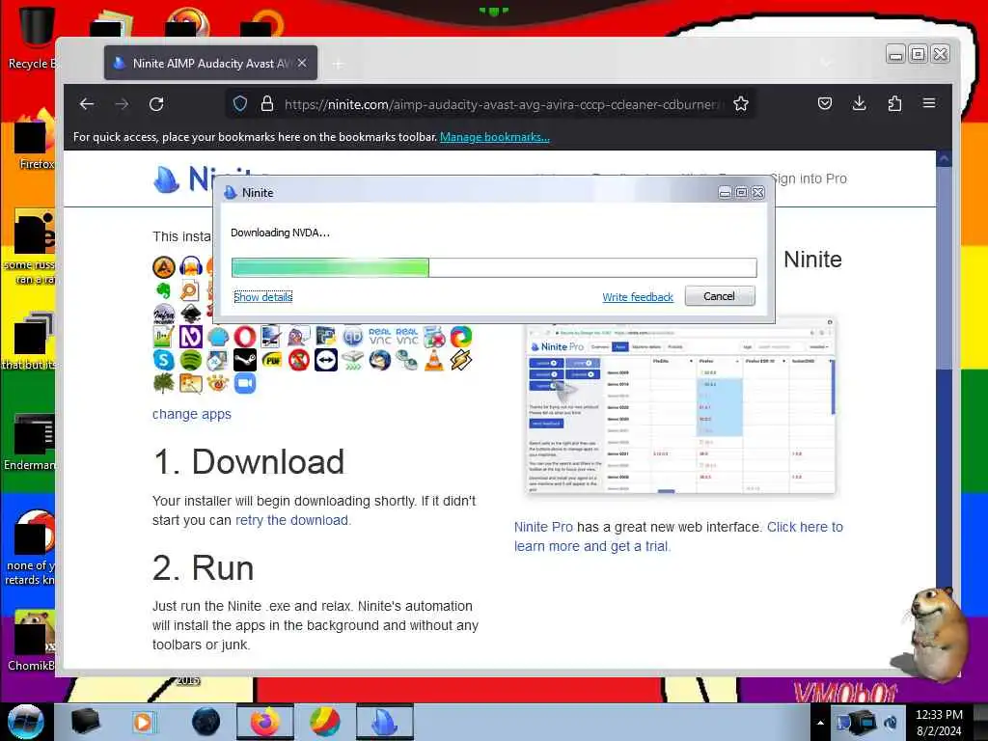Go back in Firefox
Screen dimensions: 988x741
pos(87,104)
